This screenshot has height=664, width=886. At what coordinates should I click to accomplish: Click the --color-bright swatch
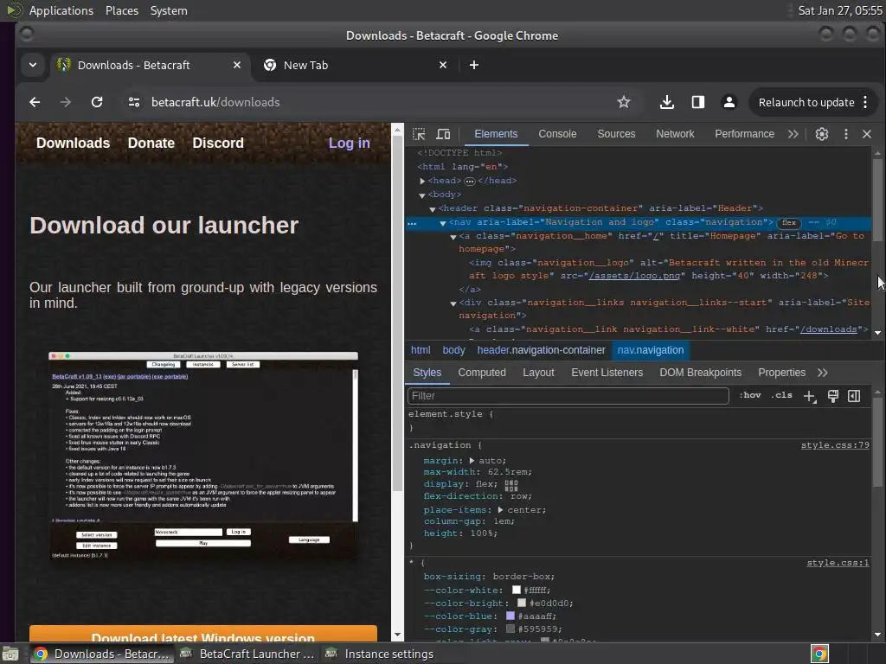point(522,603)
